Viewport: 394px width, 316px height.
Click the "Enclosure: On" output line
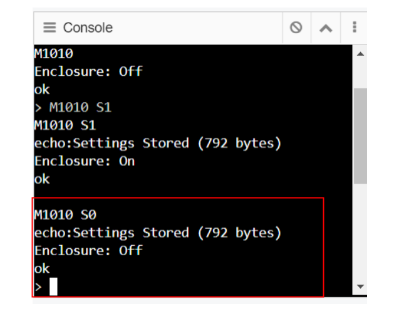(x=85, y=161)
